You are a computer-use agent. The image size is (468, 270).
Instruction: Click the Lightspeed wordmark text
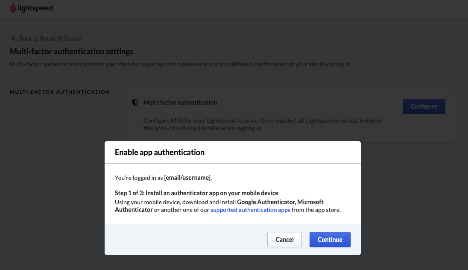click(x=36, y=8)
